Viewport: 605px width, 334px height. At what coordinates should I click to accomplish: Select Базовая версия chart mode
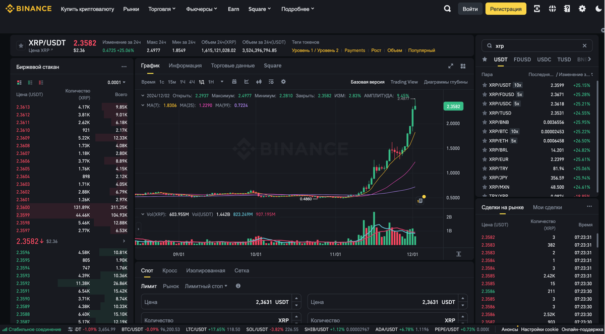(368, 82)
